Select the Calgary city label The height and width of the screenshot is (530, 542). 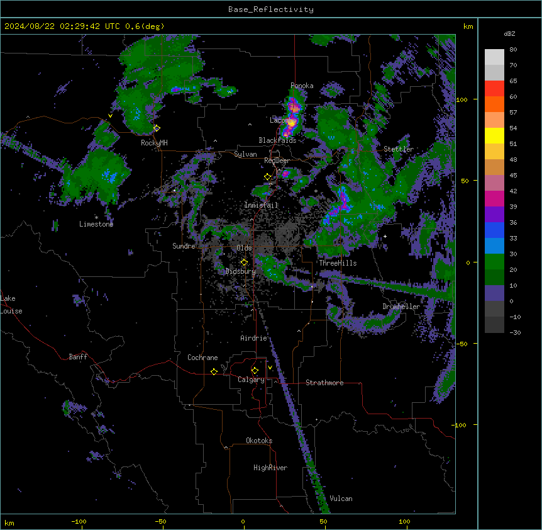point(251,380)
